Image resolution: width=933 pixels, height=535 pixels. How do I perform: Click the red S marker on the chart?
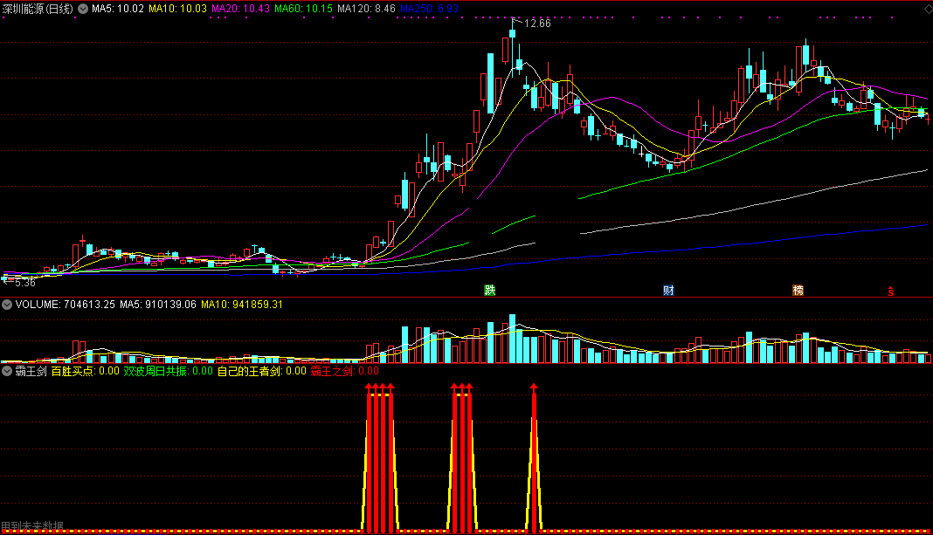point(891,291)
